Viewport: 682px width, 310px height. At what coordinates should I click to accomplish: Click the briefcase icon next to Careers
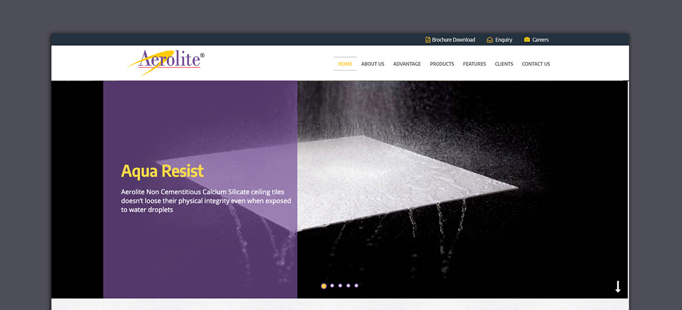tap(527, 40)
